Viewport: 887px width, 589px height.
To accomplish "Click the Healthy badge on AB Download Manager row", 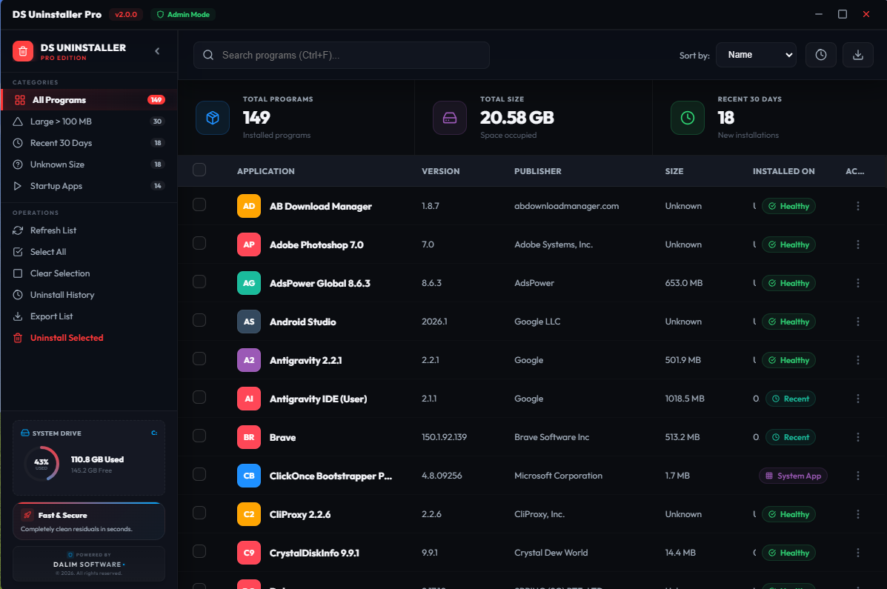I will (788, 206).
